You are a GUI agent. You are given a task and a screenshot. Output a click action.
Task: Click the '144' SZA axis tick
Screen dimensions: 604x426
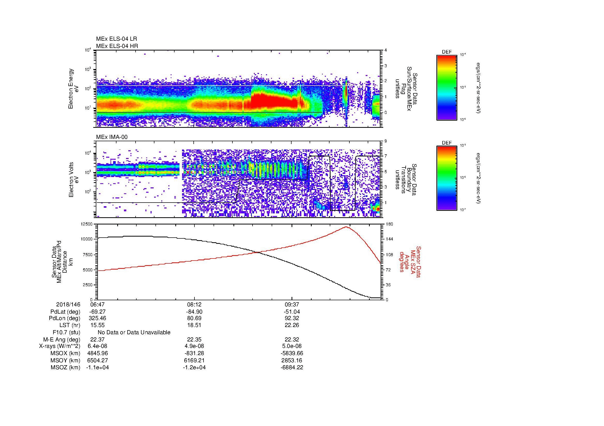(x=389, y=239)
